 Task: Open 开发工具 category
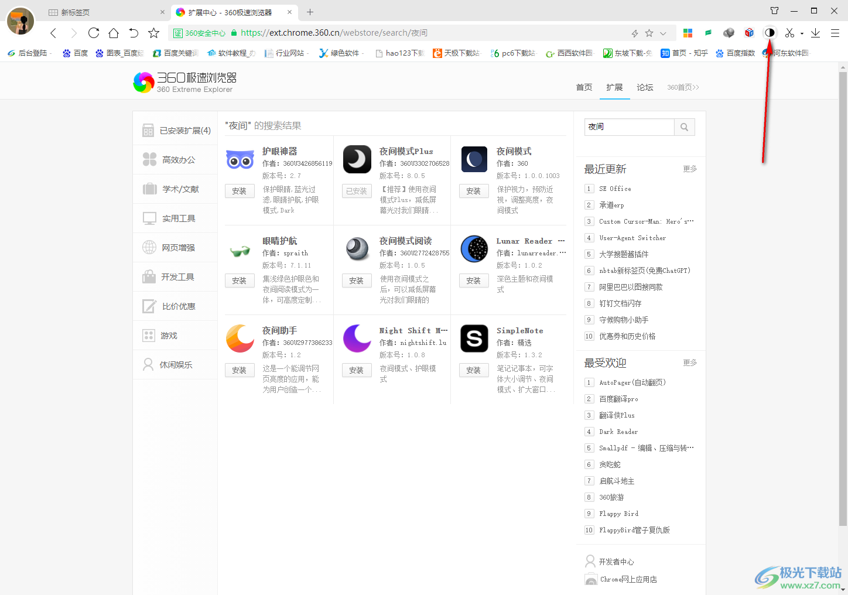click(x=175, y=277)
